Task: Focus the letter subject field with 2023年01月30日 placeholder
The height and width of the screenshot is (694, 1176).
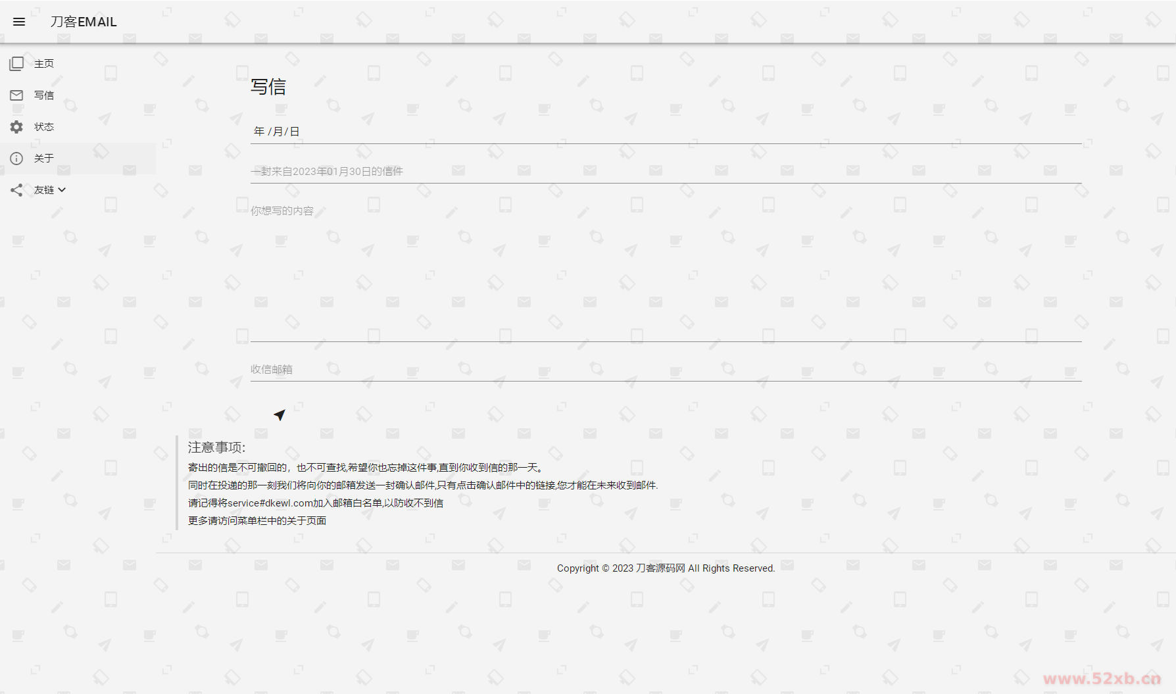Action: [x=666, y=171]
